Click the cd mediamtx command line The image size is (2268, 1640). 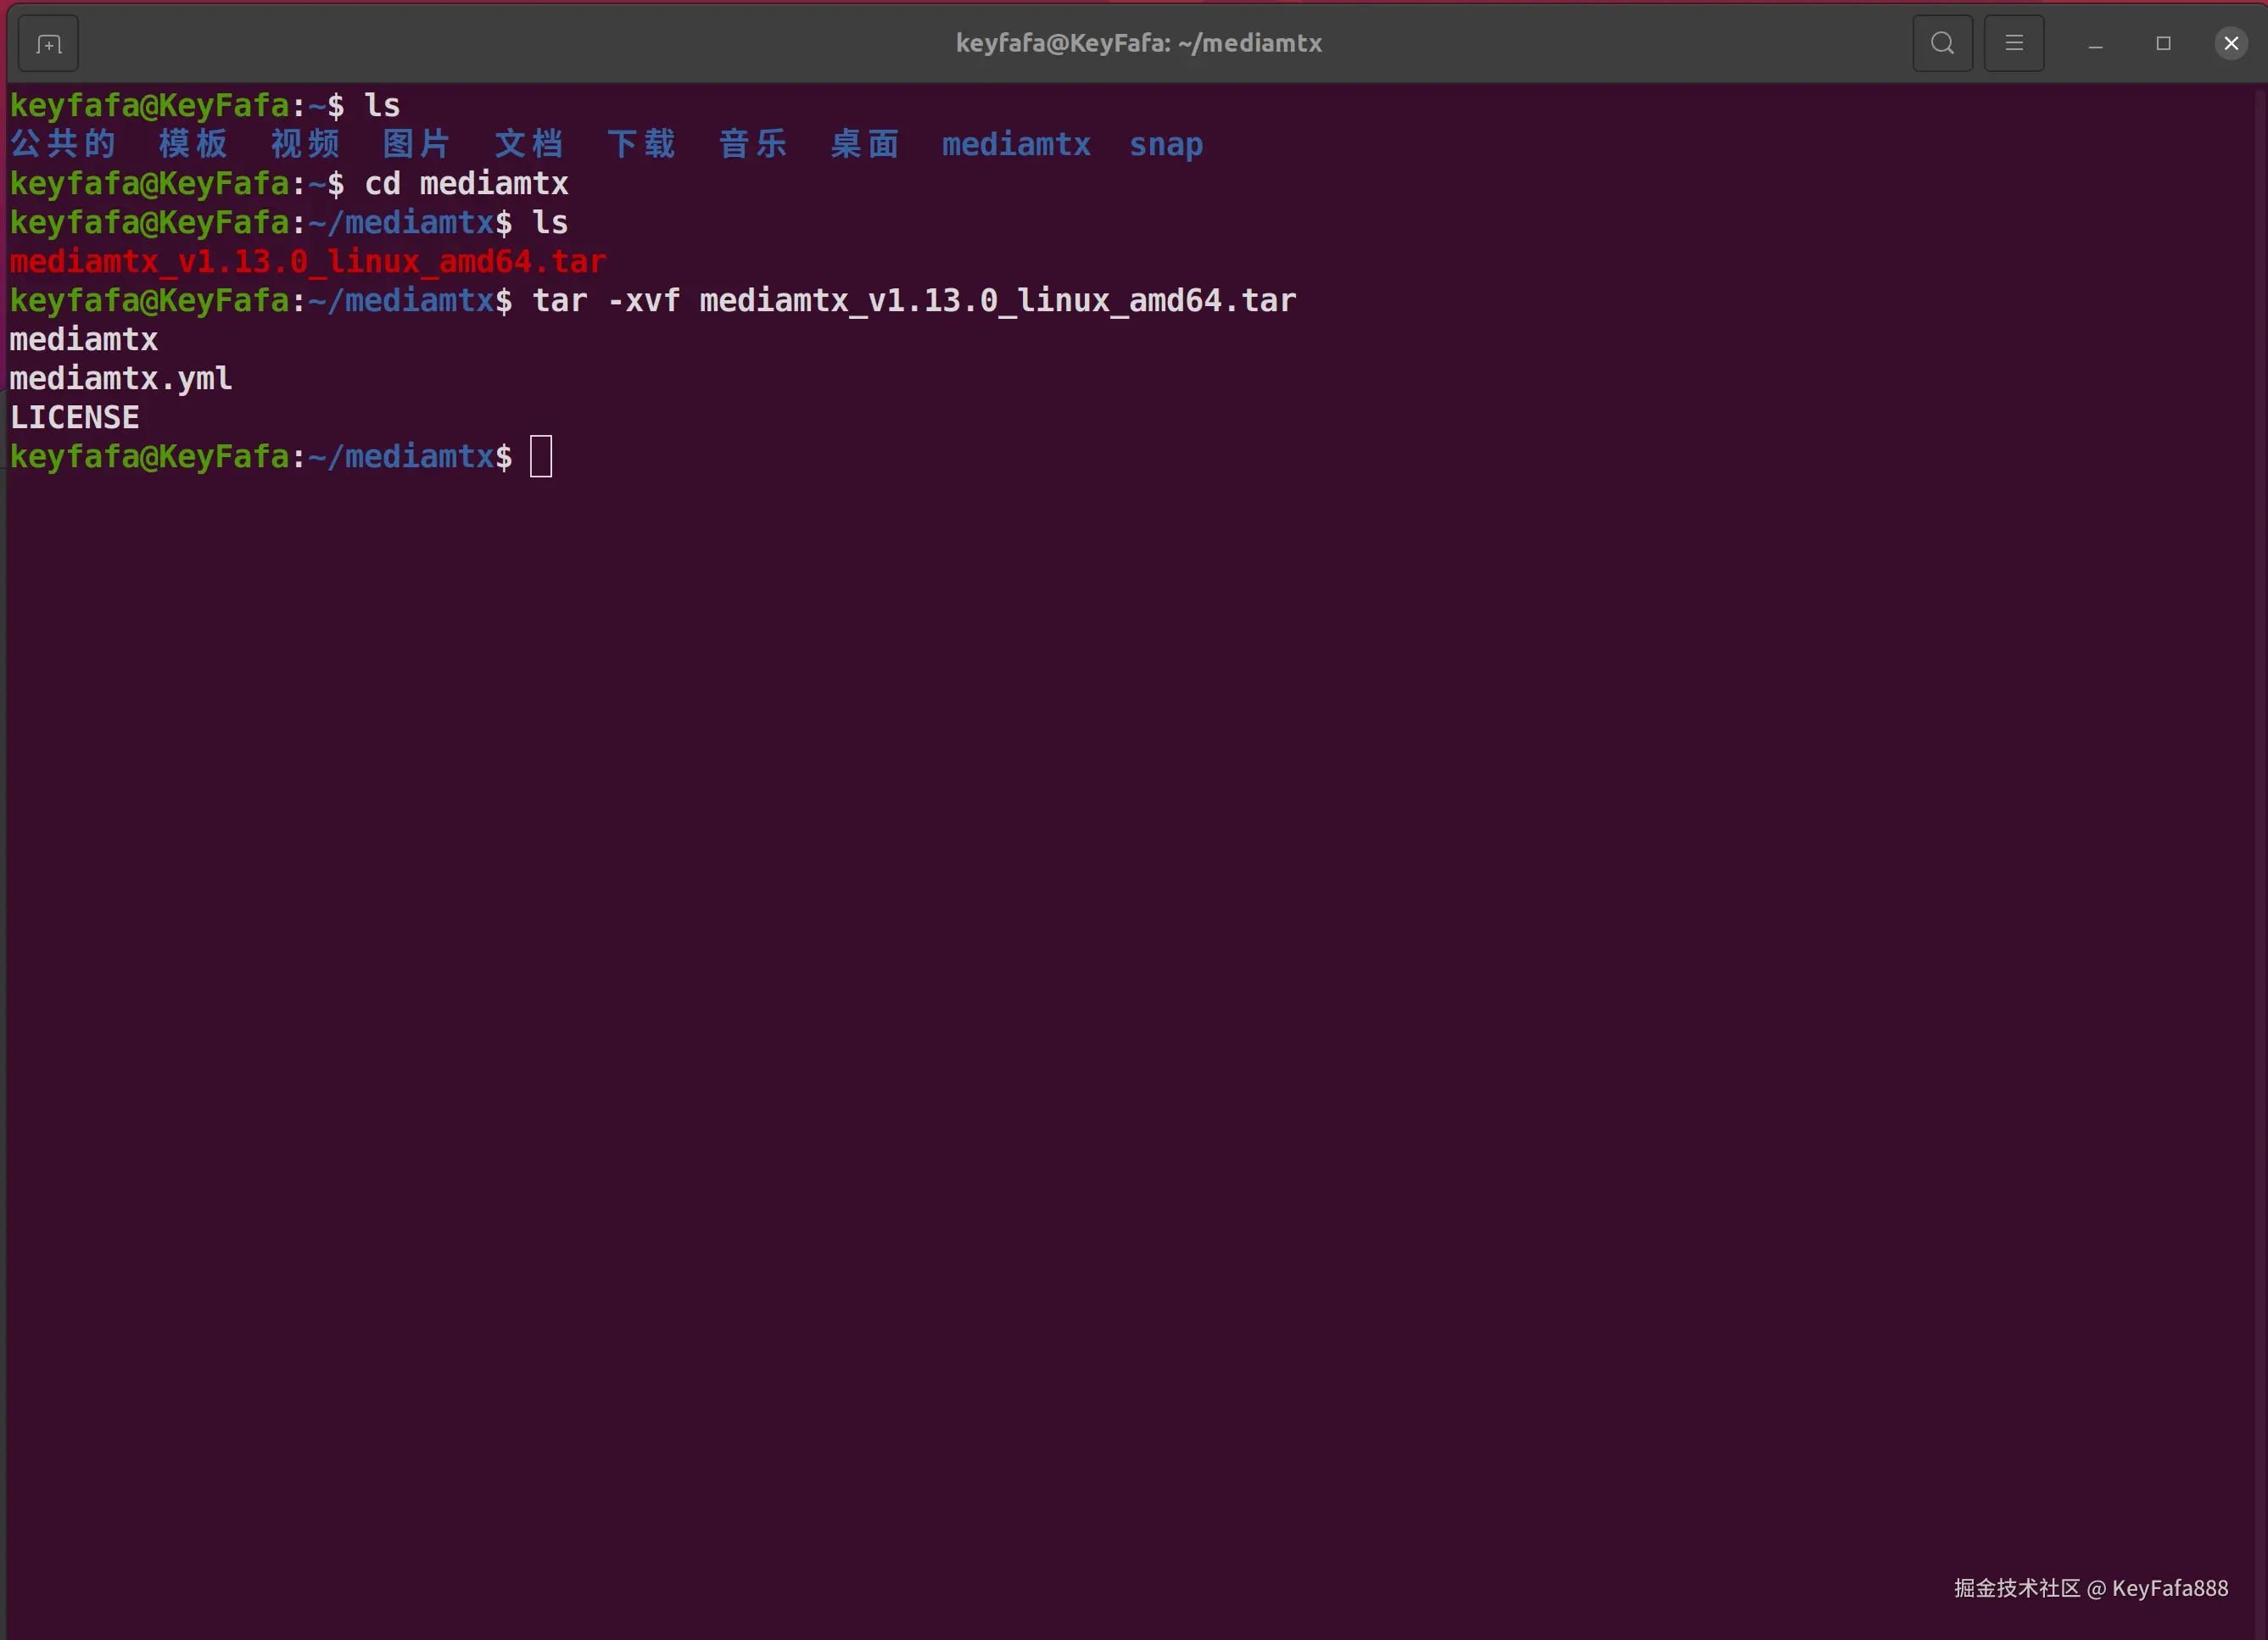(466, 184)
